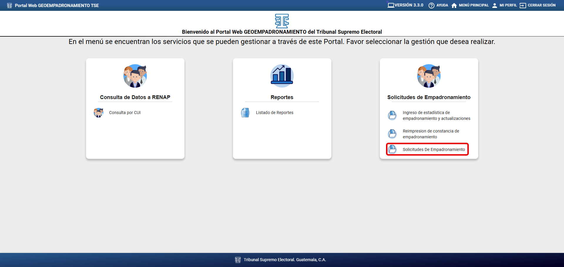
Task: Click the TSE logo in the header bar
Action: (9, 6)
